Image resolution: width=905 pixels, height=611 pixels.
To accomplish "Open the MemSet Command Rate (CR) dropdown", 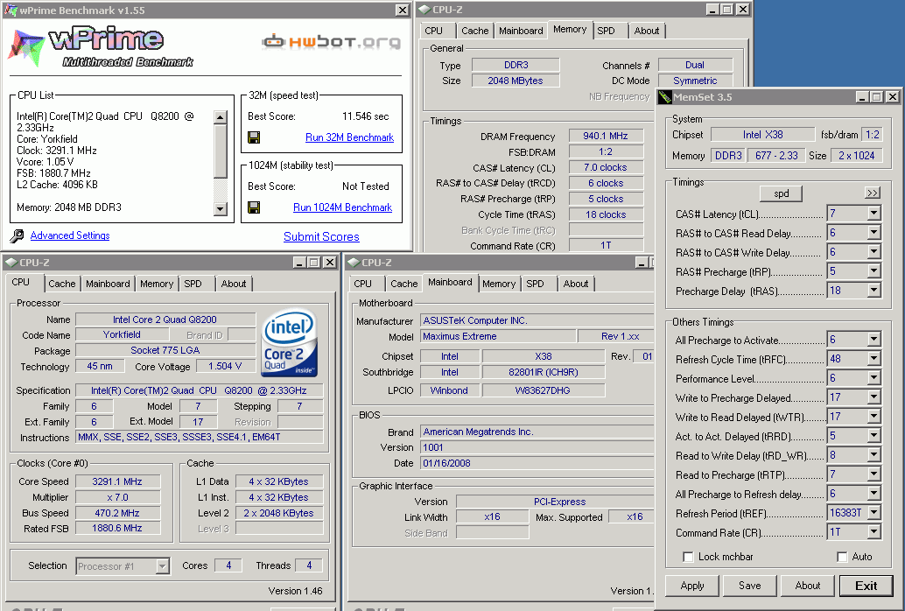I will click(873, 532).
